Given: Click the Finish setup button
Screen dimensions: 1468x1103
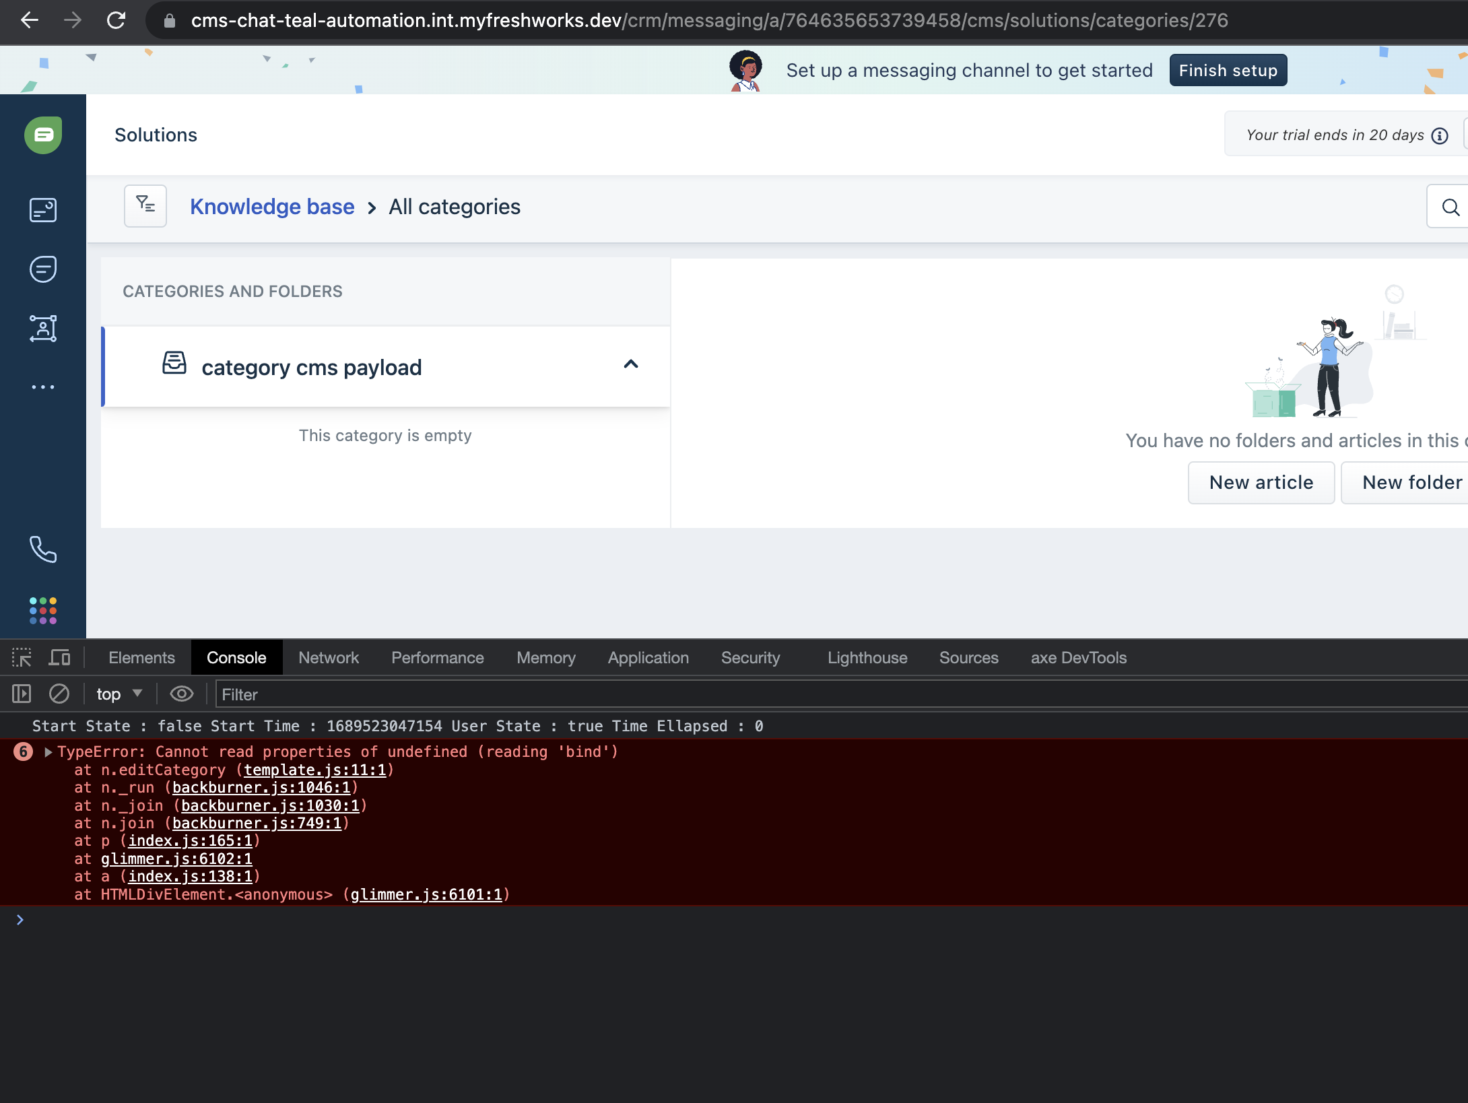Looking at the screenshot, I should click(x=1228, y=70).
